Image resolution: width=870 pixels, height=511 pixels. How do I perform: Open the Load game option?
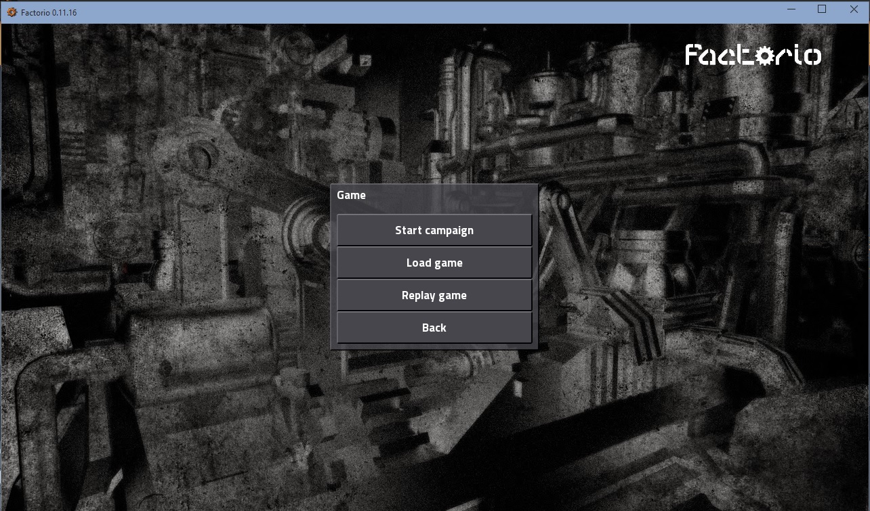point(434,263)
